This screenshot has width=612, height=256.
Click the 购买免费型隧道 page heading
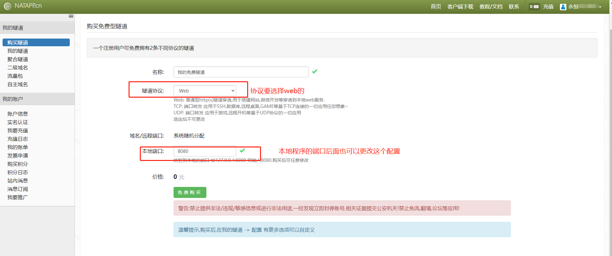coord(107,26)
